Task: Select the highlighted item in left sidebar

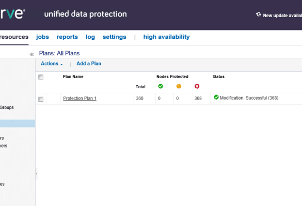Action: pos(18,123)
